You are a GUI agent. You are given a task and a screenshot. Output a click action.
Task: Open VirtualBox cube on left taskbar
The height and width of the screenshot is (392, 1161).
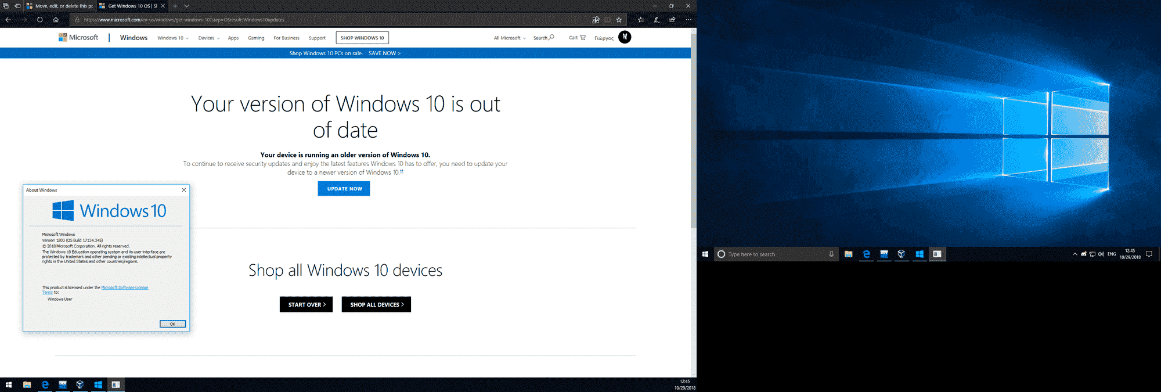click(80, 384)
